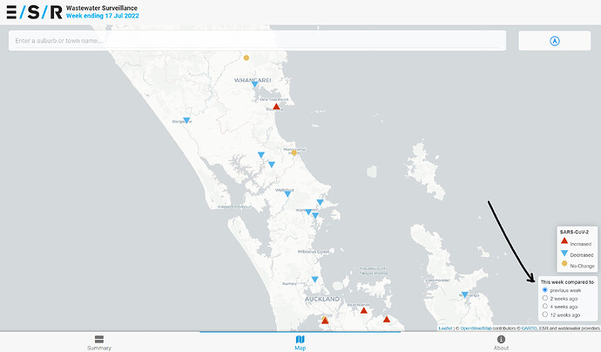The image size is (601, 352).
Task: Open the Leaflet attribution link
Action: [445, 328]
